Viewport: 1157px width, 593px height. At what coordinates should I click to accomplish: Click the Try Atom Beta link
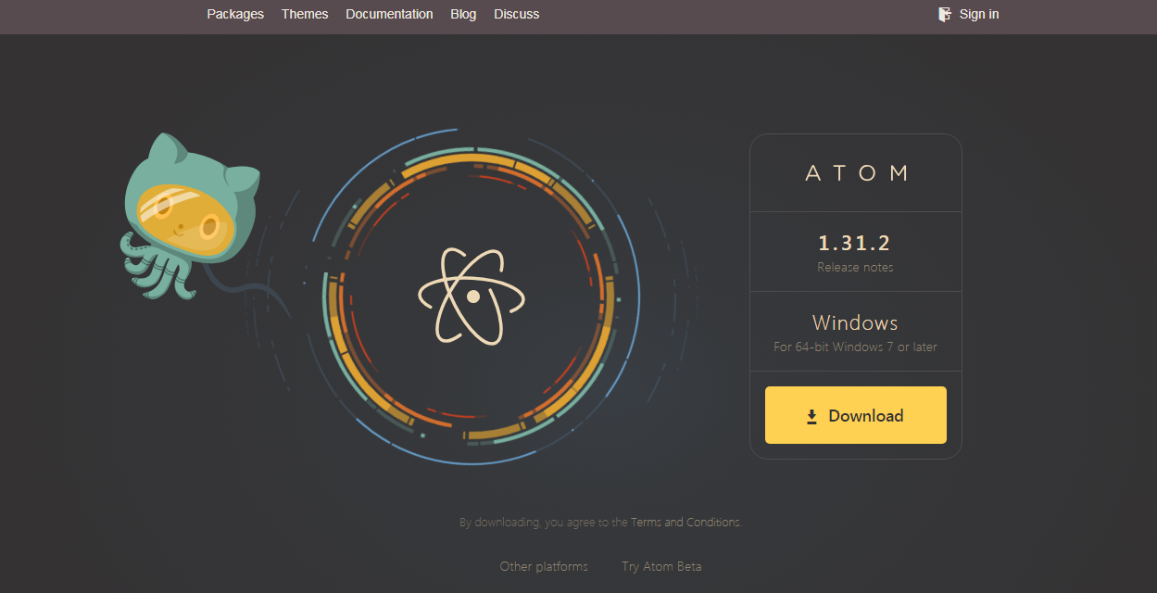(x=661, y=566)
